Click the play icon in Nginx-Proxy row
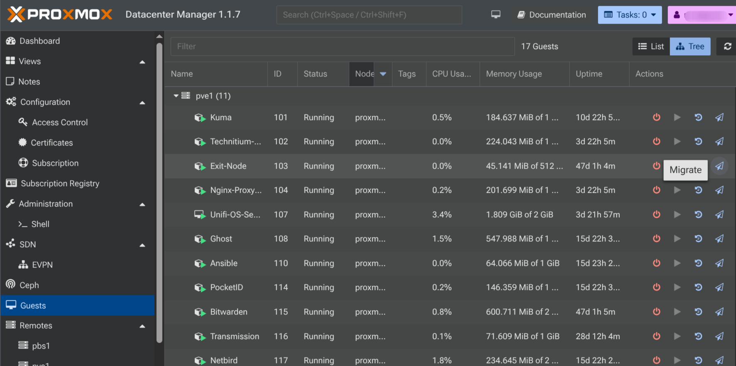 677,190
